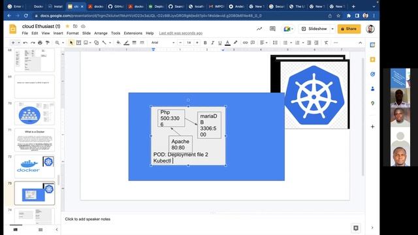The image size is (418, 235).
Task: Open the Arrange menu
Action: (101, 33)
